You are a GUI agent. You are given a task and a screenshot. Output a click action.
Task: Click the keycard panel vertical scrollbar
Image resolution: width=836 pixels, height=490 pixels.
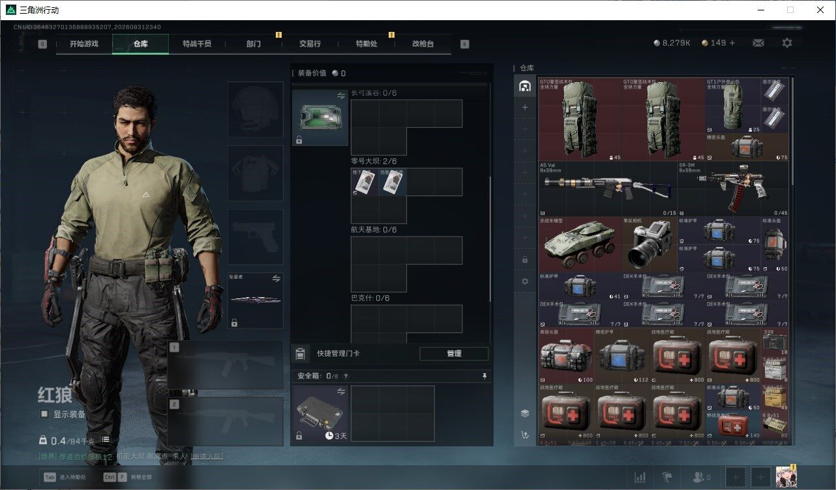[x=490, y=238]
